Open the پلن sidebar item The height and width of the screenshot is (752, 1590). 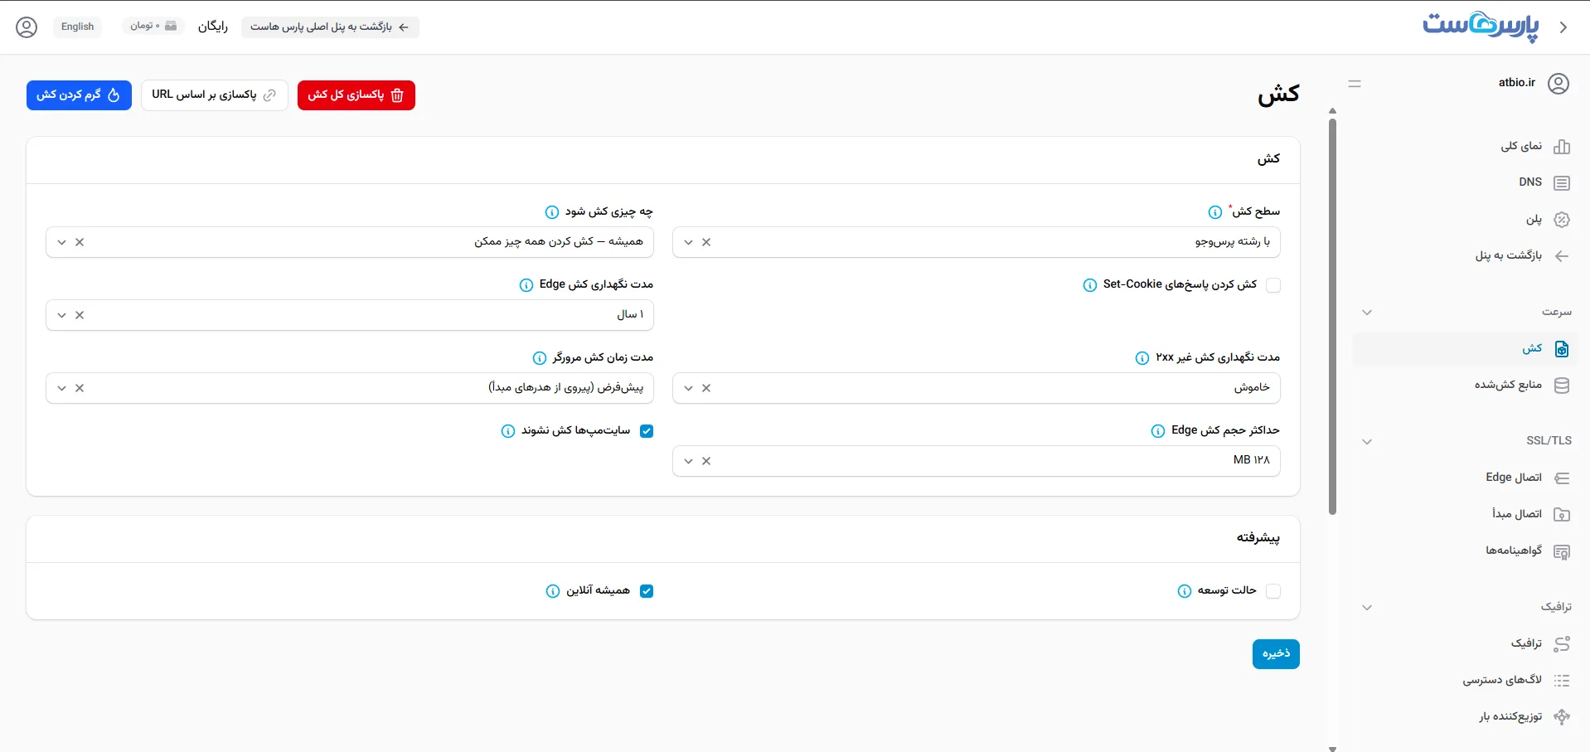[1465, 220]
